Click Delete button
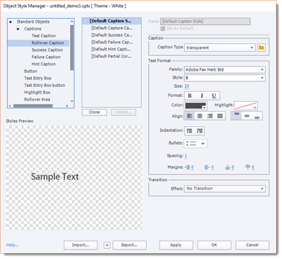The image size is (282, 259). pyautogui.click(x=123, y=112)
